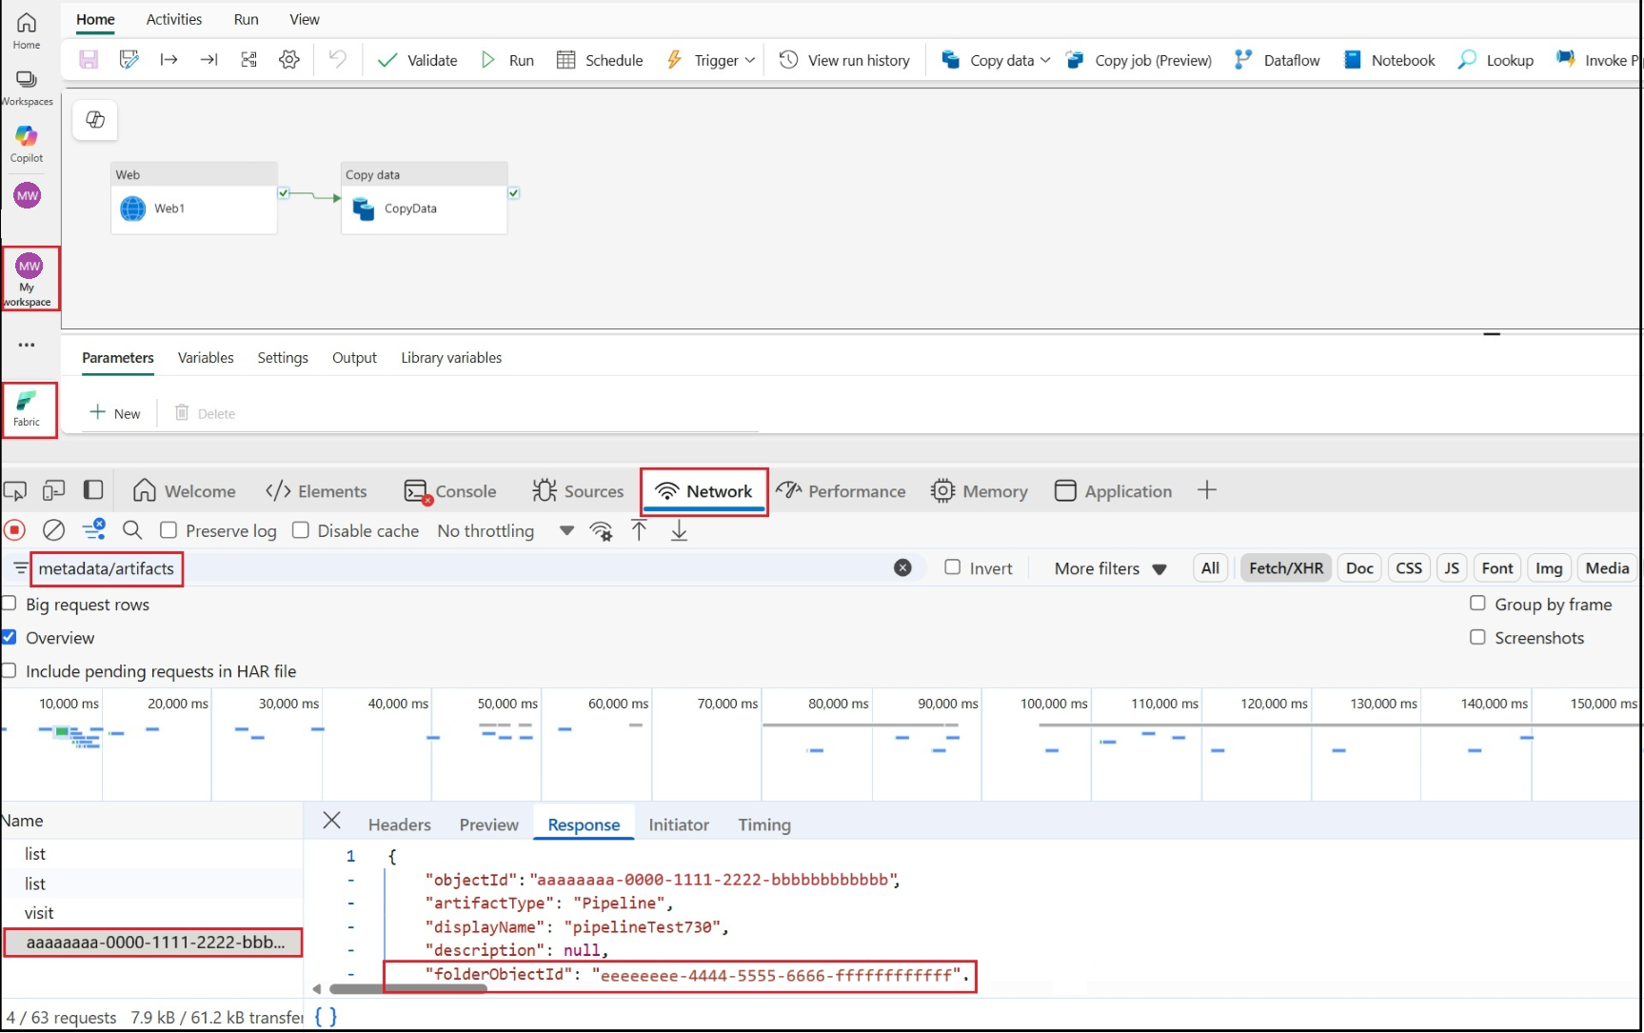Switch to the Activities ribbon tab
This screenshot has width=1644, height=1033.
174,19
